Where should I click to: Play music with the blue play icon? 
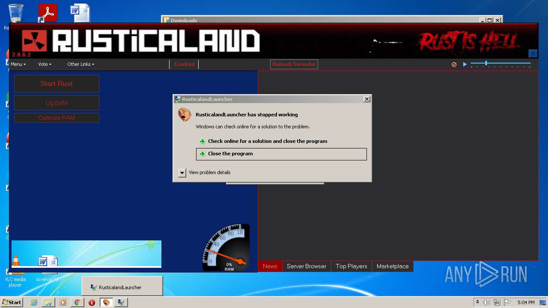(x=465, y=64)
